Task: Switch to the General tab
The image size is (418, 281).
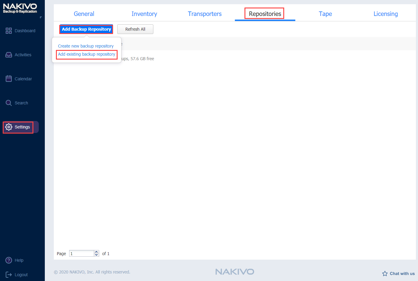Action: pyautogui.click(x=84, y=14)
